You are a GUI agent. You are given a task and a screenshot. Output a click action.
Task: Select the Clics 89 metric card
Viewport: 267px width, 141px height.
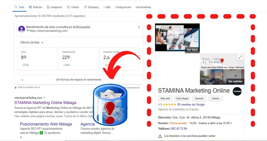point(37,59)
